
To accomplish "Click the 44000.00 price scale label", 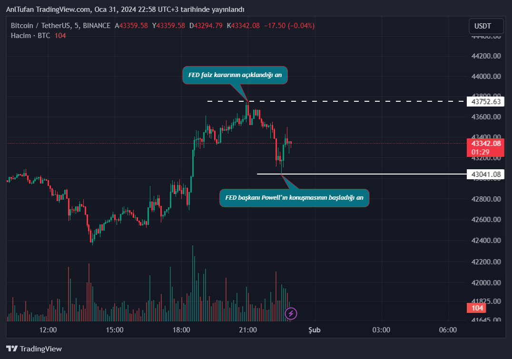I will click(485, 76).
